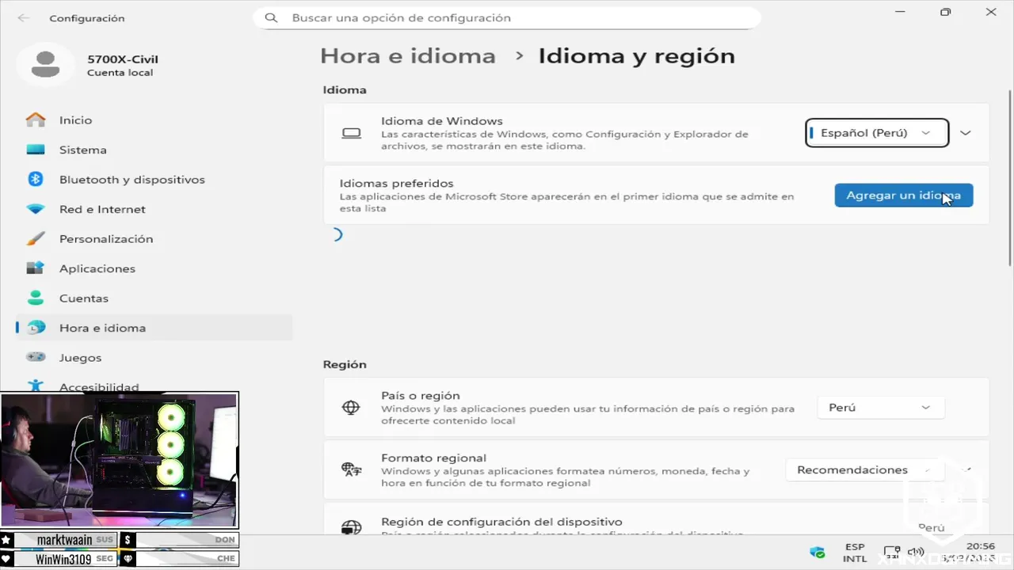Screen dimensions: 1014x570
Task: Open network status in system tray
Action: click(x=892, y=552)
